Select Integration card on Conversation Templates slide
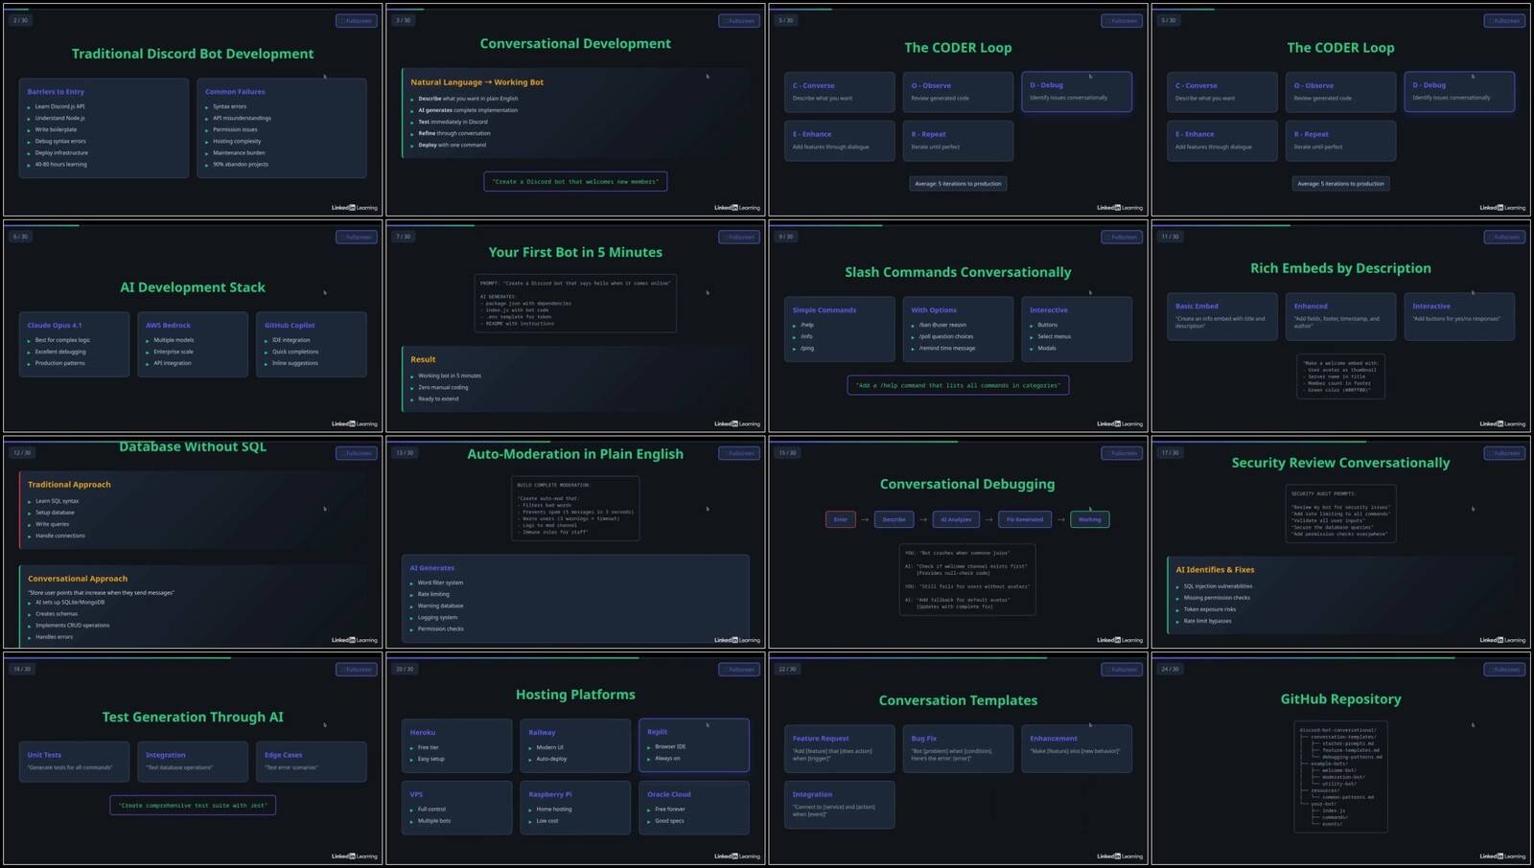1534x868 pixels. click(x=839, y=805)
